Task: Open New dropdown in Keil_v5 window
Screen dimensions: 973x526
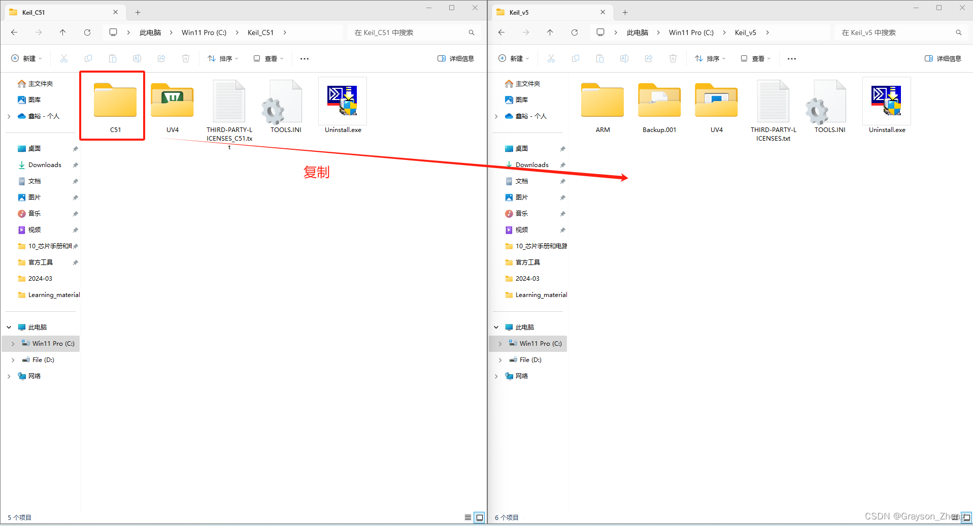Action: tap(514, 58)
